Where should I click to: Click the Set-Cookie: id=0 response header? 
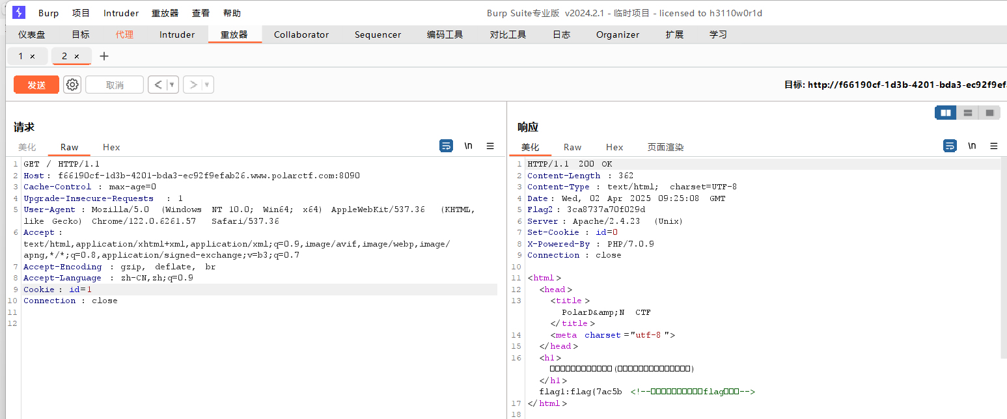[572, 232]
